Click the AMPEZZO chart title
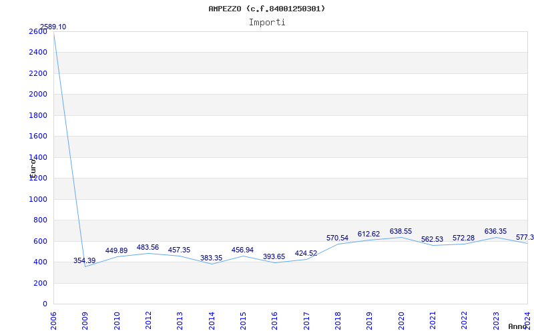The image size is (534, 333). [x=267, y=9]
